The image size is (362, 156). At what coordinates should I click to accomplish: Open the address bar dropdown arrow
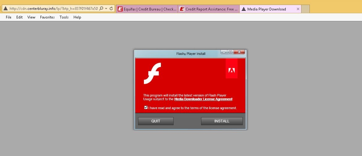click(106, 9)
